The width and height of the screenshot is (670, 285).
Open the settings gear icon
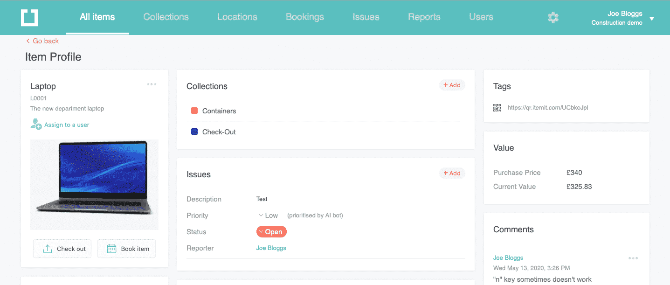coord(553,17)
